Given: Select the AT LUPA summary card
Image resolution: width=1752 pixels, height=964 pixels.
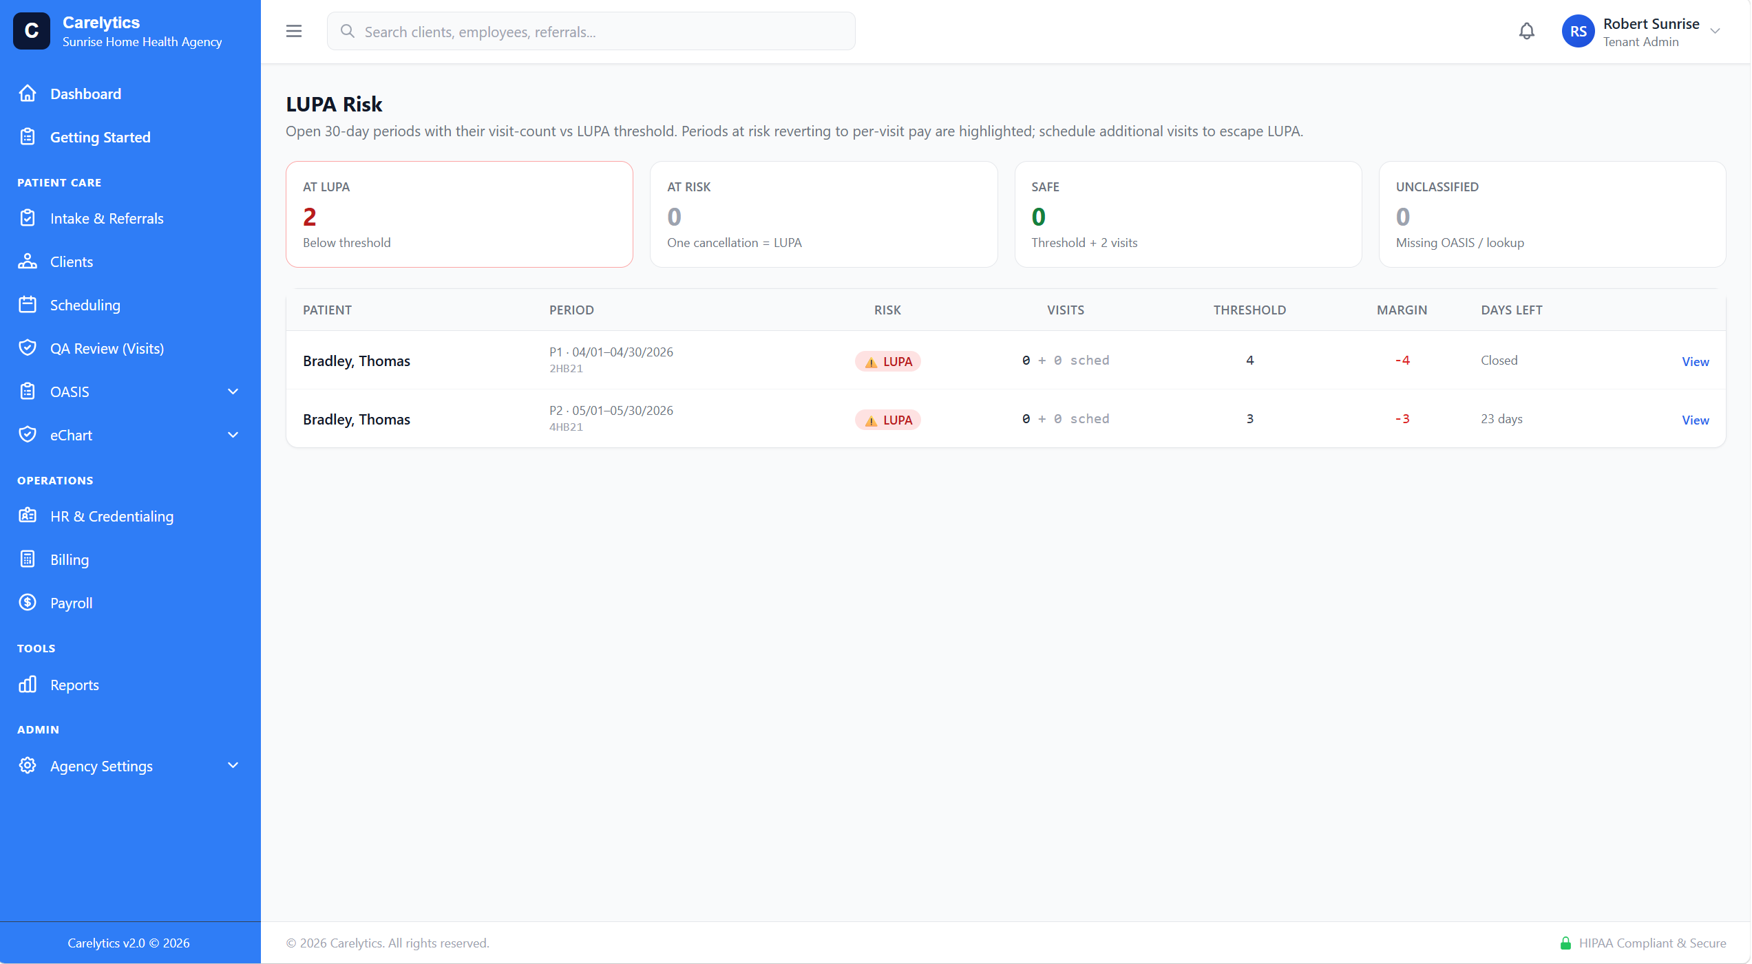Looking at the screenshot, I should 459,214.
